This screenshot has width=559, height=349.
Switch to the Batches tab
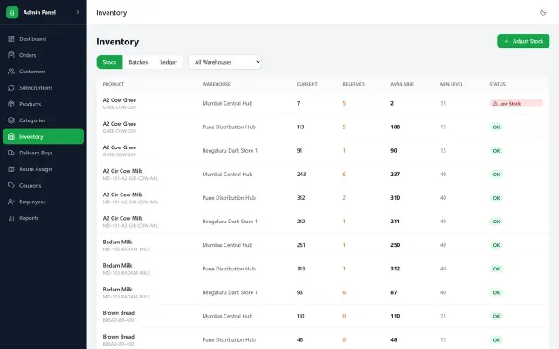pyautogui.click(x=138, y=62)
